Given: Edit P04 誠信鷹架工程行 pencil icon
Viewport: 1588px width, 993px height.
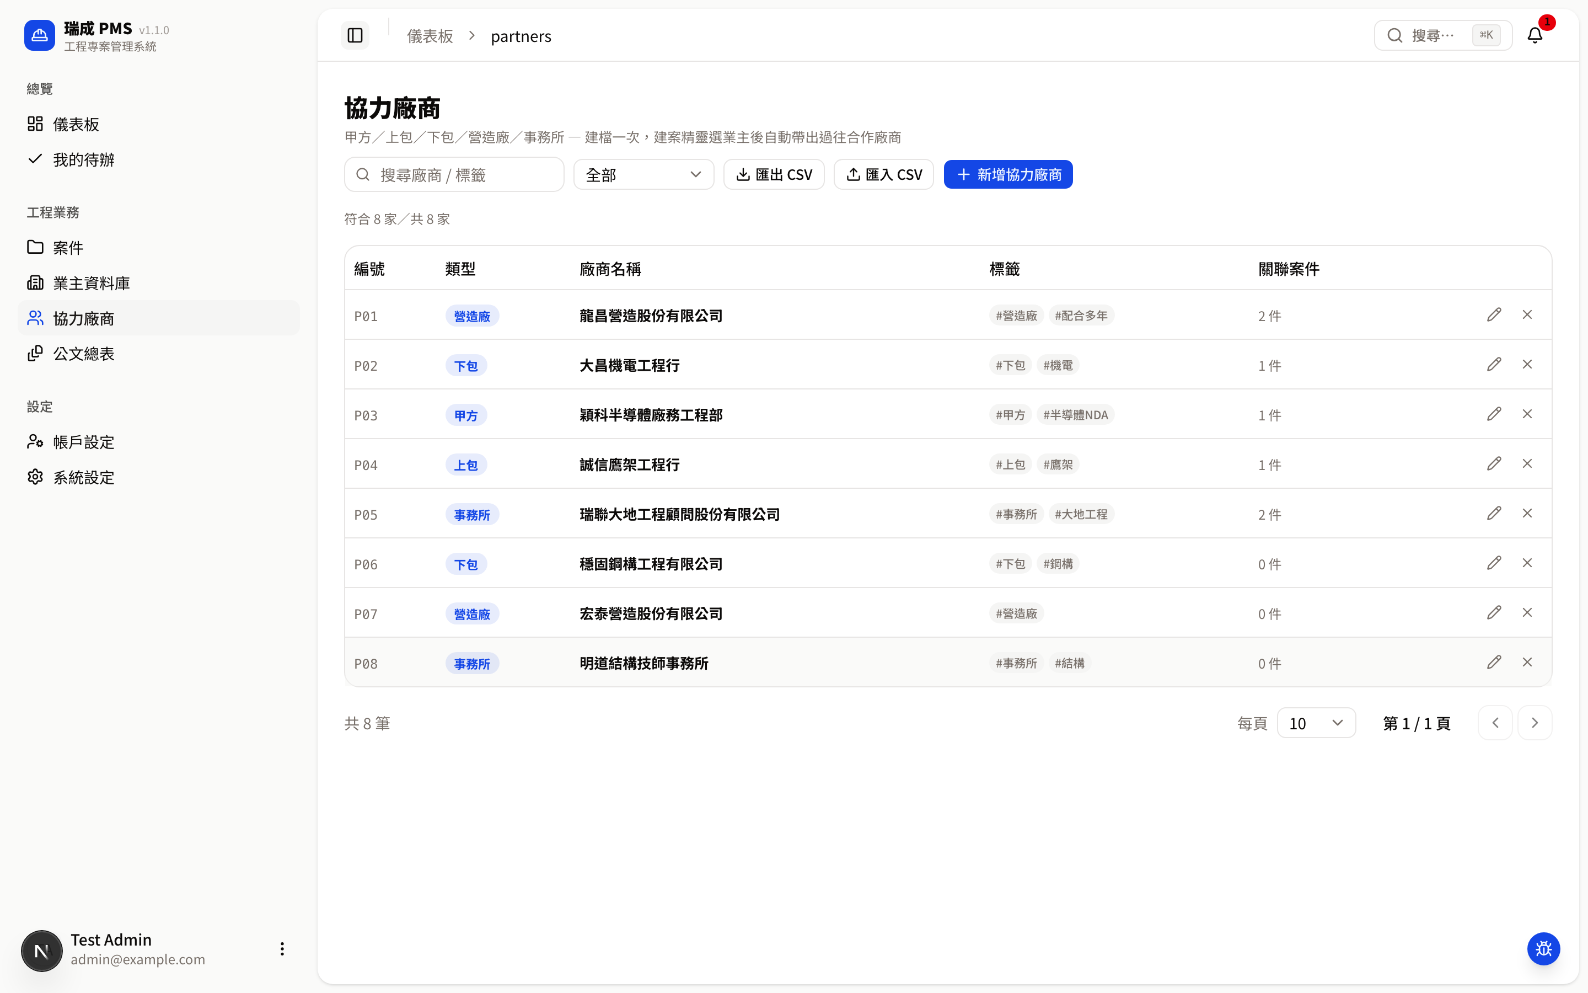Looking at the screenshot, I should pos(1494,465).
